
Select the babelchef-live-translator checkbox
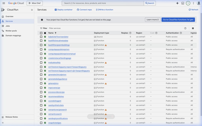[x=41, y=37]
